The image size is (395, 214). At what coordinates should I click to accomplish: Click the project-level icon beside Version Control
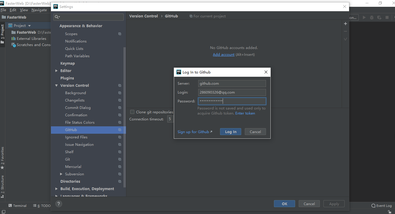pos(120,86)
